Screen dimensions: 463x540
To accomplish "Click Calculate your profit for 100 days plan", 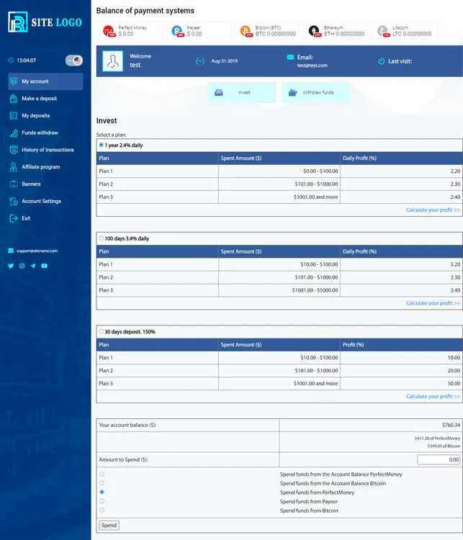I will [x=433, y=303].
